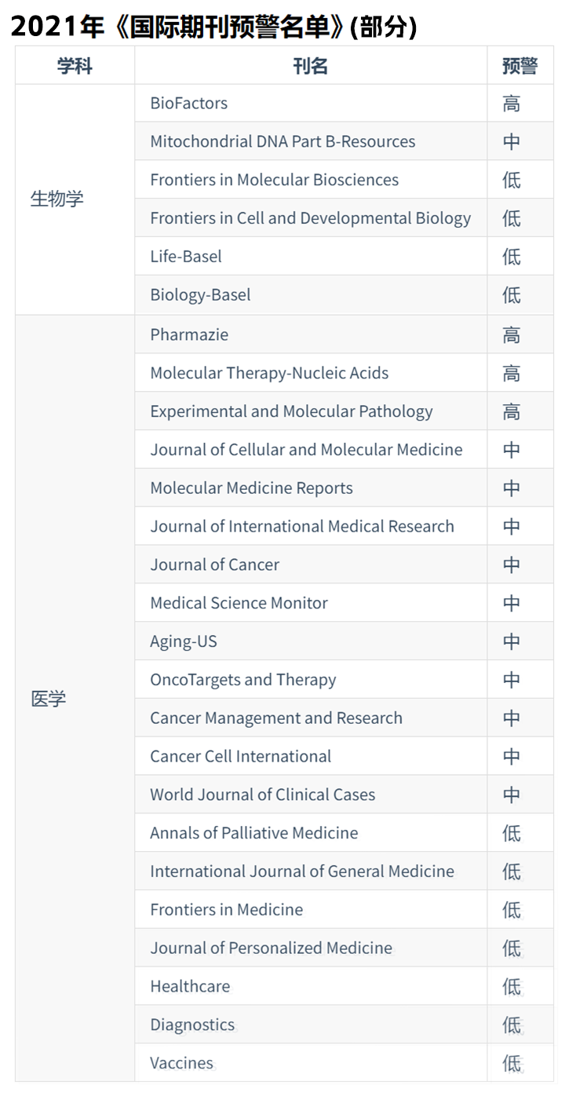Select the Aging-US journal
This screenshot has height=1096, width=576.
(x=184, y=641)
